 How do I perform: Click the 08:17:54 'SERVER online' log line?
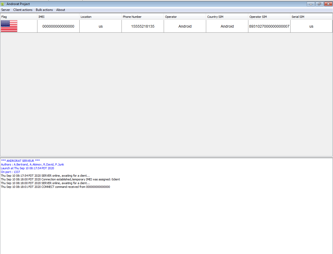[45, 176]
